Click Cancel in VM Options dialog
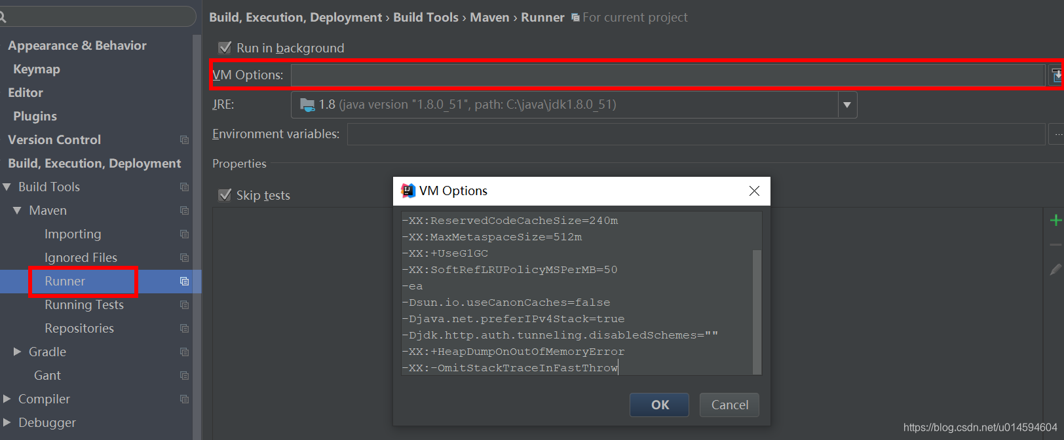1064x440 pixels. 729,405
